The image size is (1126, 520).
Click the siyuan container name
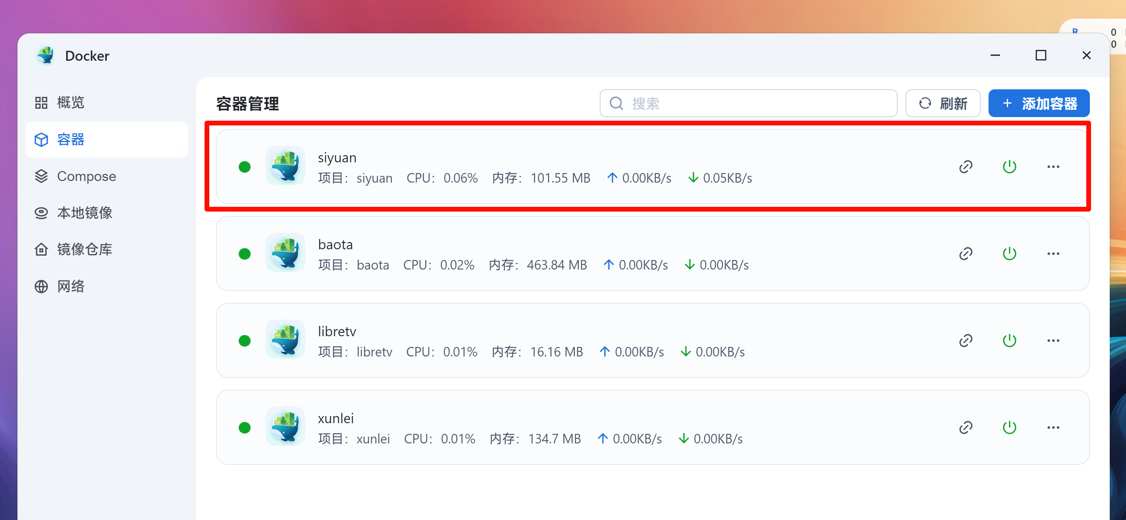pos(337,157)
